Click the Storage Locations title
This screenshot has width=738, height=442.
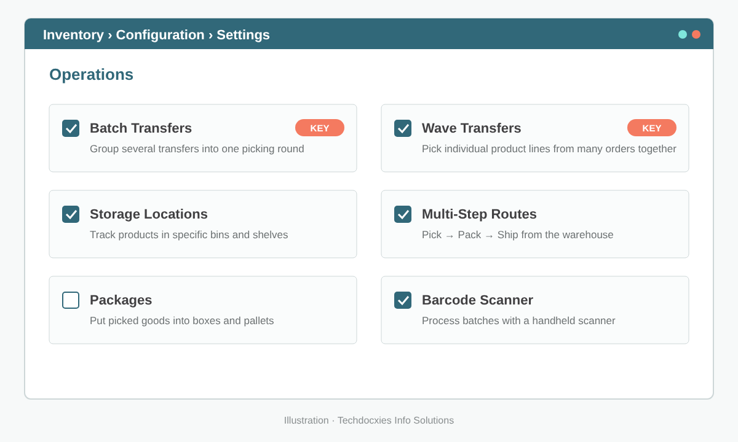click(149, 214)
